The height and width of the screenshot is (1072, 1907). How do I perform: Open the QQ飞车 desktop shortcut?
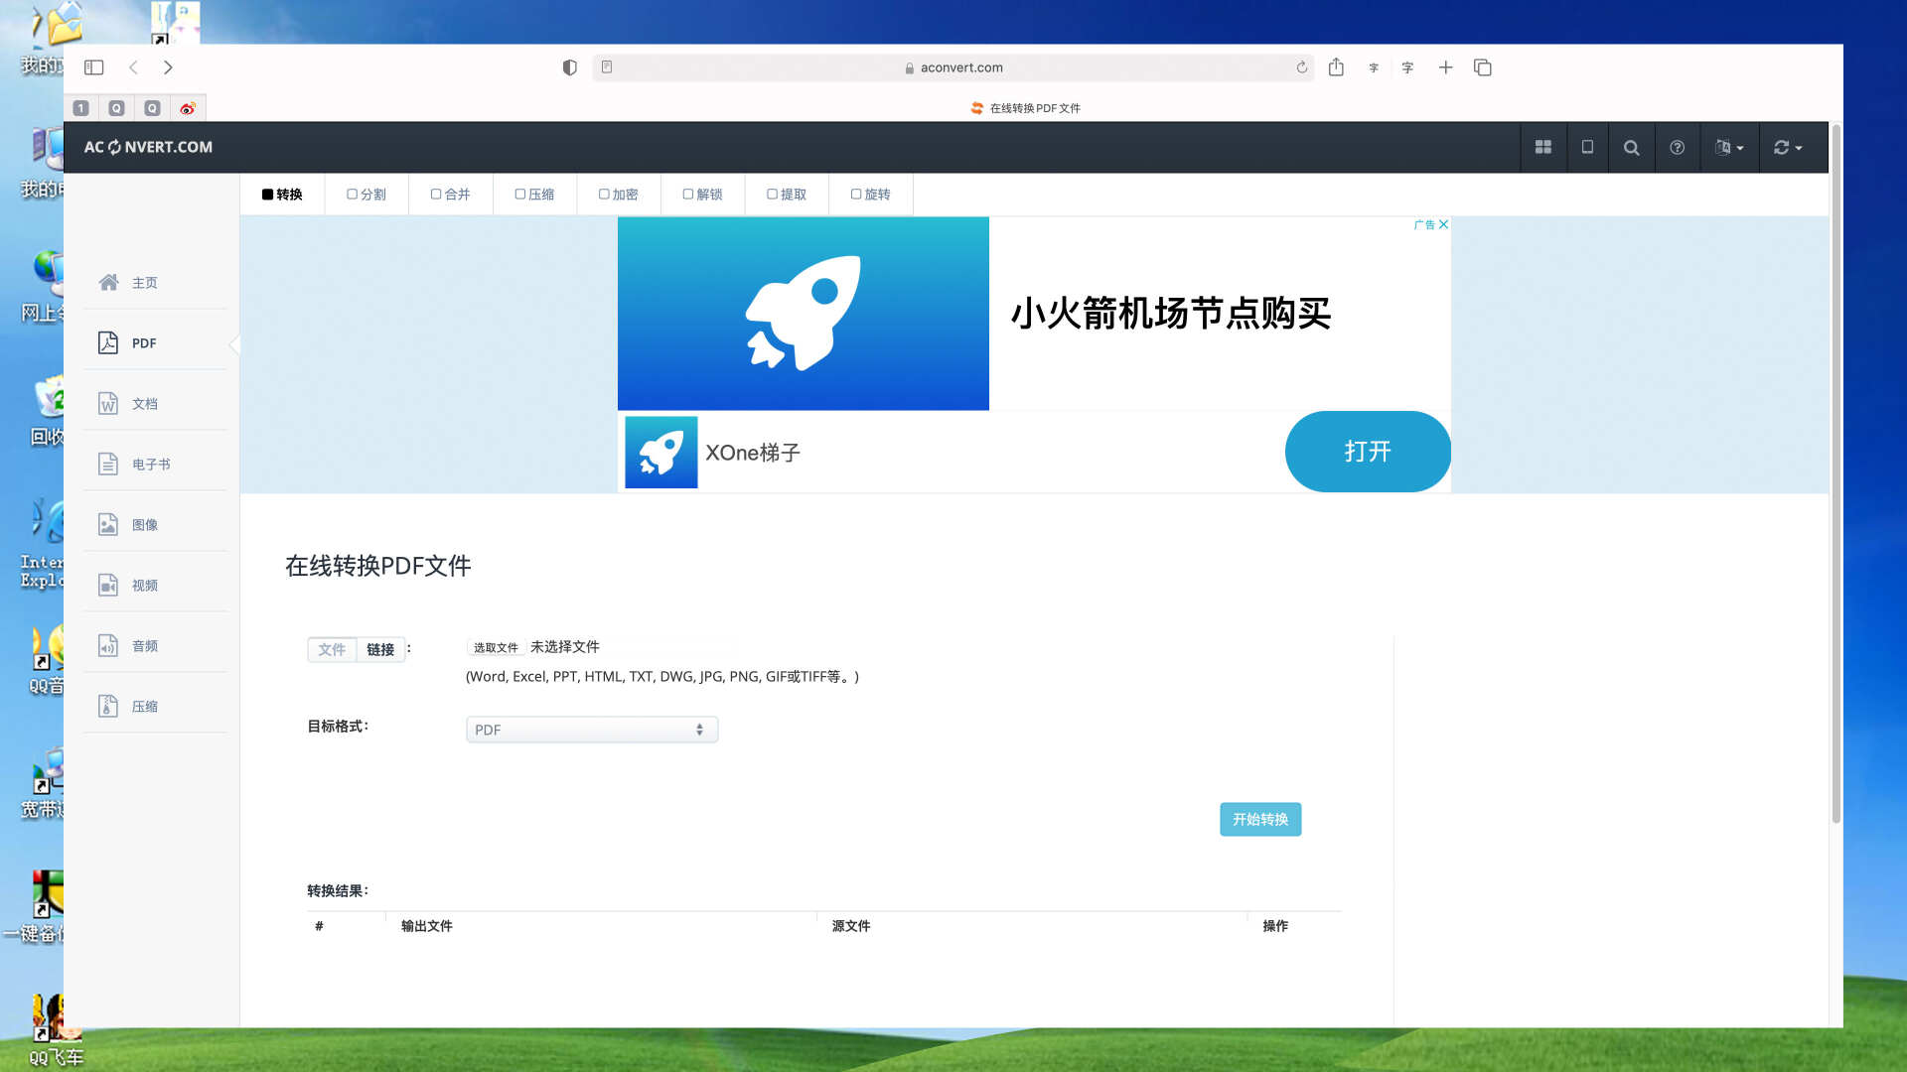55,1030
